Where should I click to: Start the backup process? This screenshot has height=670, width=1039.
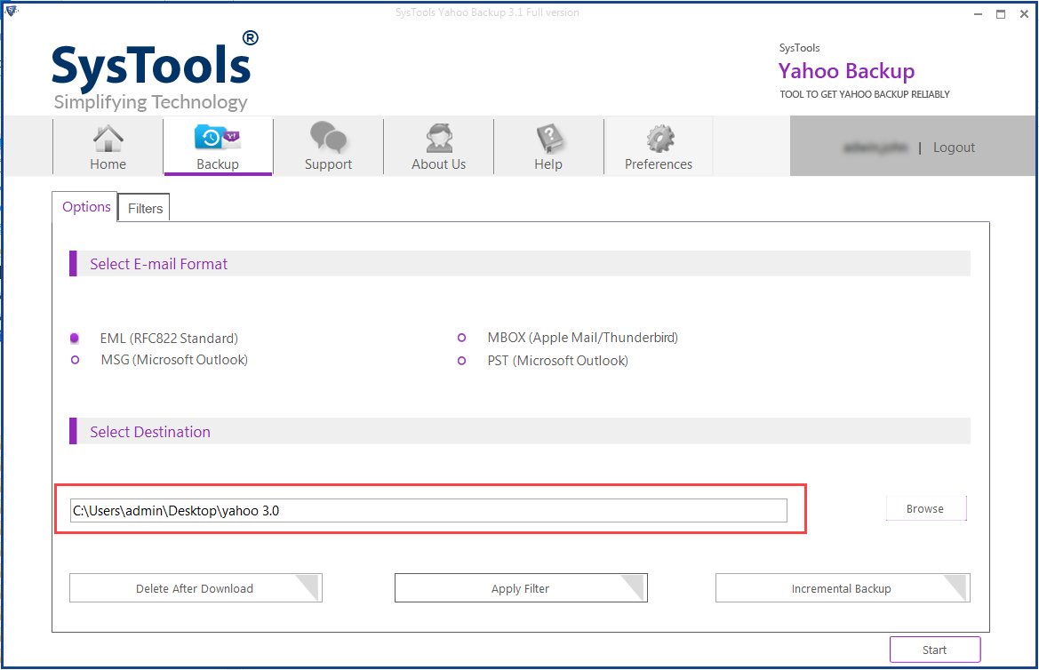[x=934, y=650]
